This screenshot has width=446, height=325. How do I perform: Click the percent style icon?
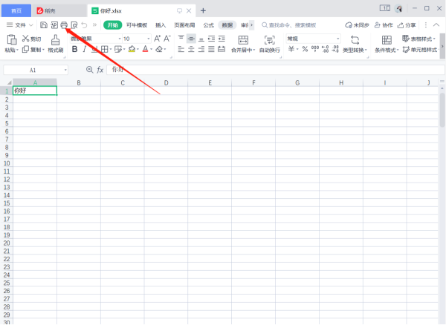click(304, 50)
